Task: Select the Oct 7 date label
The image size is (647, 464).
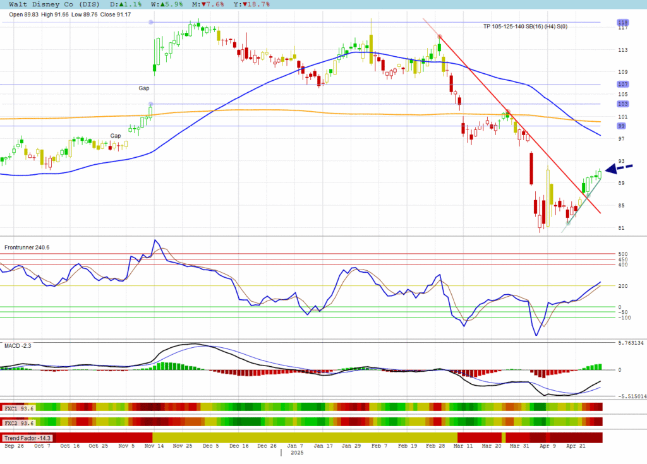Action: [42, 446]
